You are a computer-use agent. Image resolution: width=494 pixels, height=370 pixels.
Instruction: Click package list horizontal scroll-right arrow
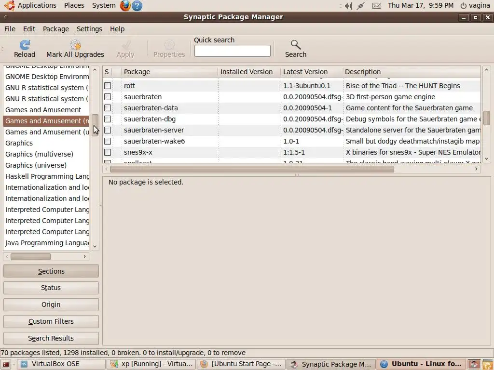pos(476,169)
